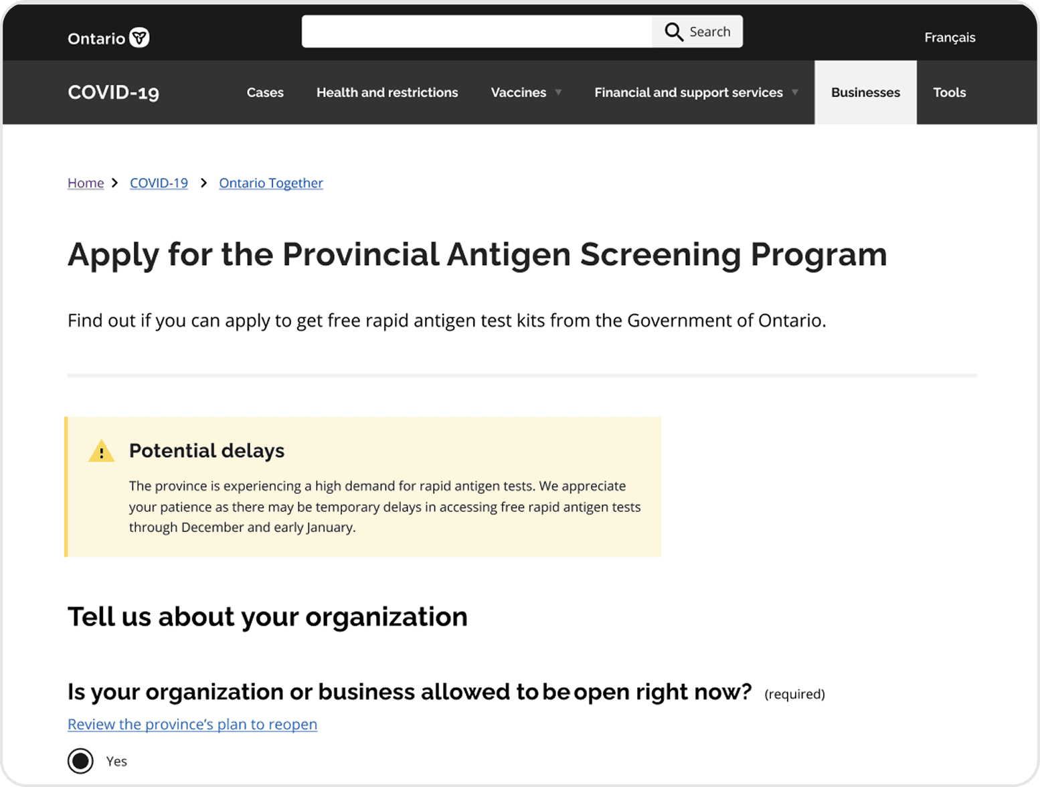Select the Businesses tab
The image size is (1040, 787).
click(865, 92)
